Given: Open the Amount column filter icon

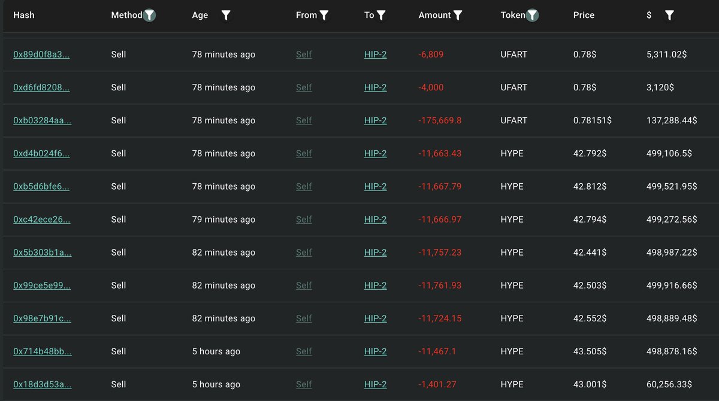Looking at the screenshot, I should [x=458, y=16].
